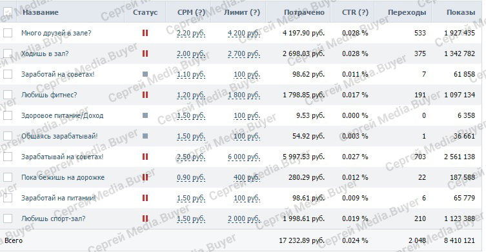Open the ad Заработай на советах!

[57, 74]
